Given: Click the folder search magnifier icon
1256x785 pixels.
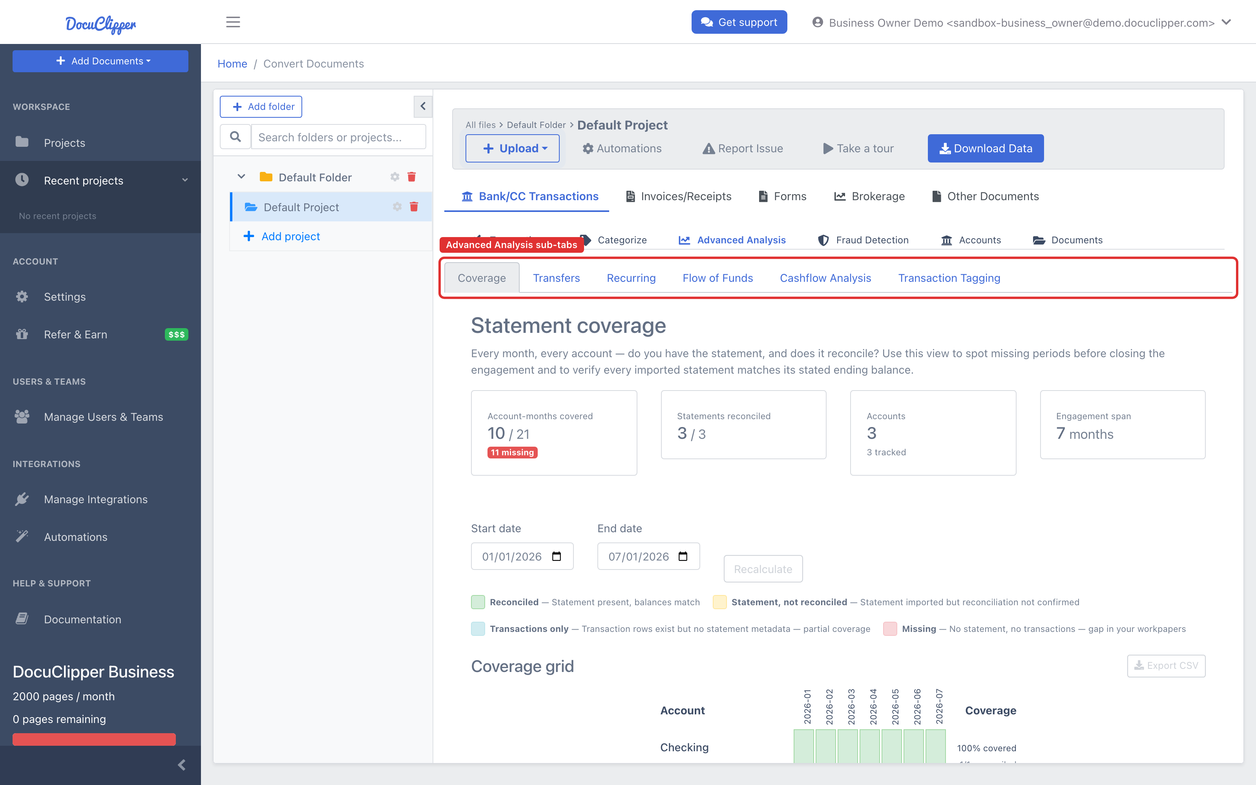Looking at the screenshot, I should coord(235,137).
